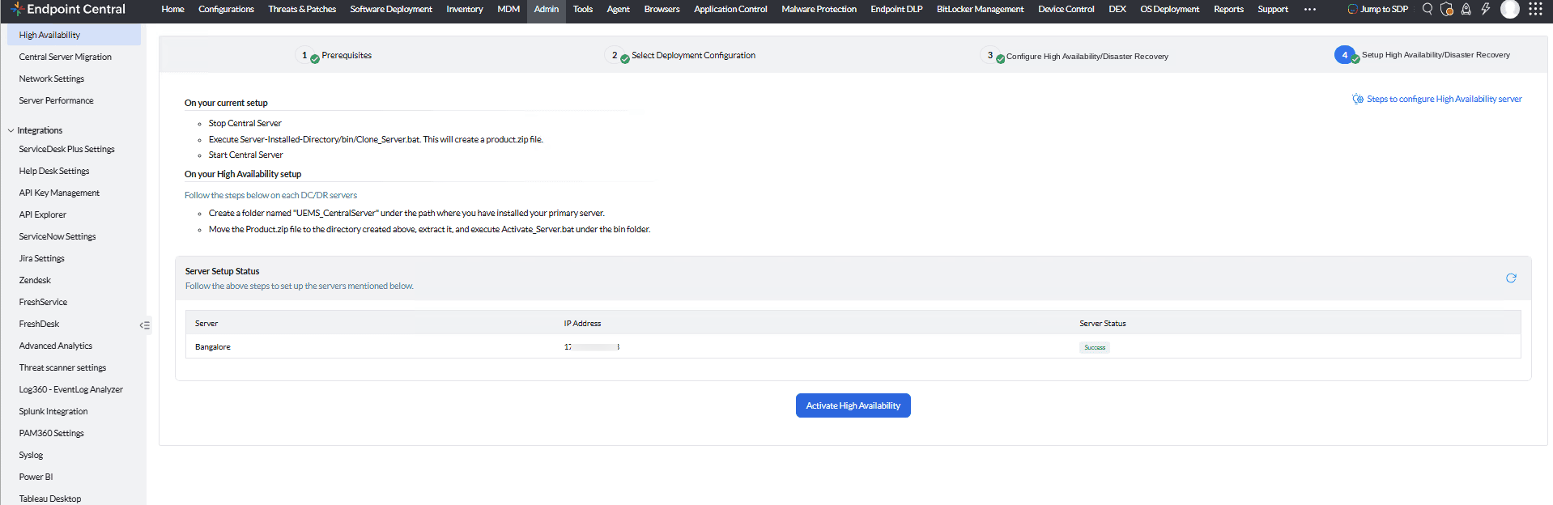1553x505 pixels.
Task: Open the security shield alert icon
Action: (x=1447, y=9)
